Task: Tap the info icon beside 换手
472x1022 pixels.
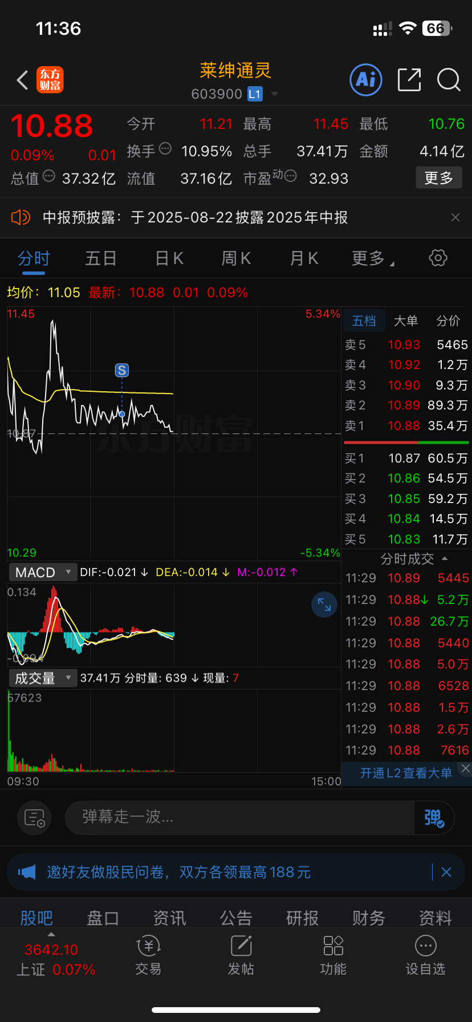Action: pos(165,149)
